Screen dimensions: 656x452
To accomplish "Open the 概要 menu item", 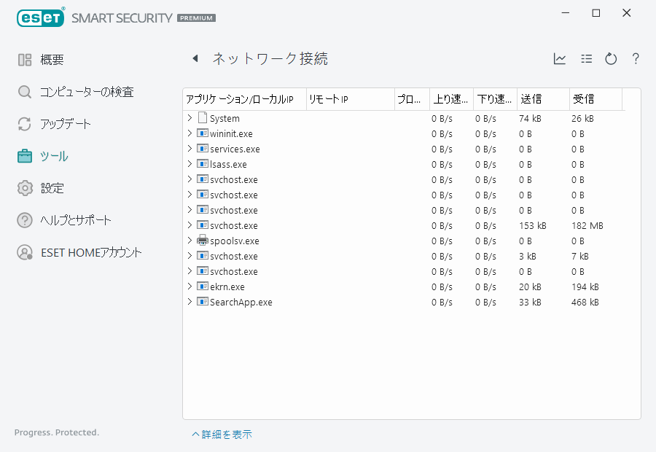I will tap(52, 60).
